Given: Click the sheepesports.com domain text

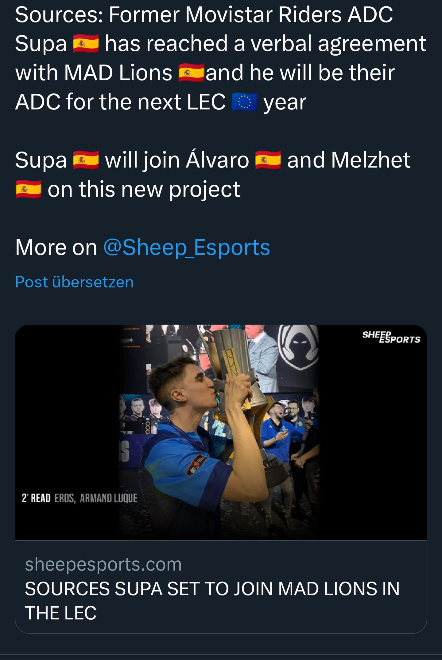Looking at the screenshot, I should pyautogui.click(x=103, y=564).
